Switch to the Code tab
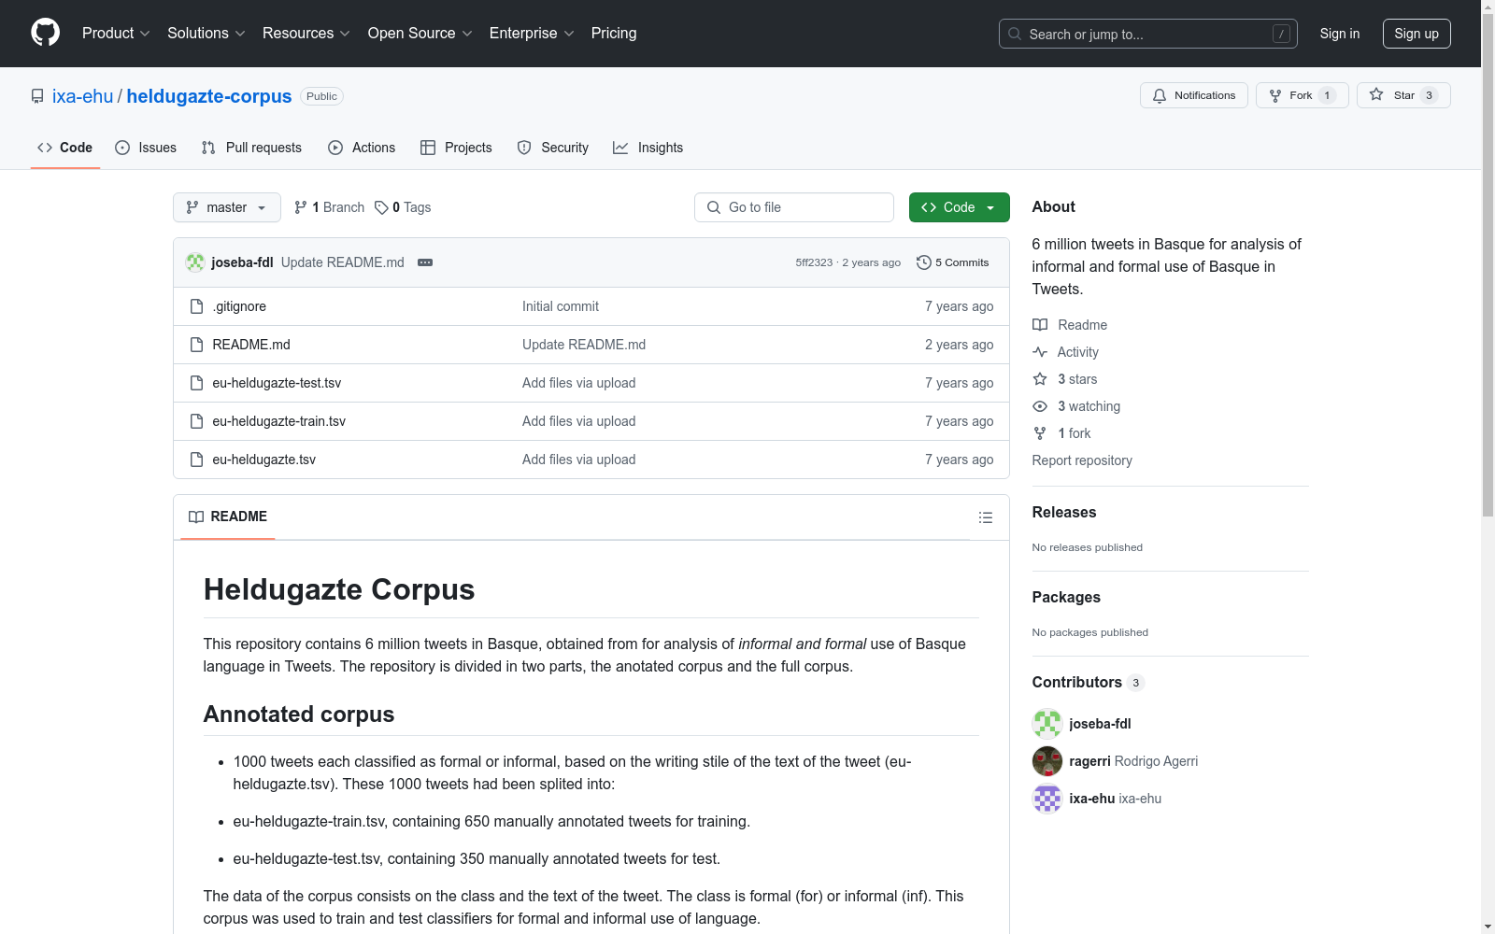Viewport: 1495px width, 934px height. click(65, 148)
